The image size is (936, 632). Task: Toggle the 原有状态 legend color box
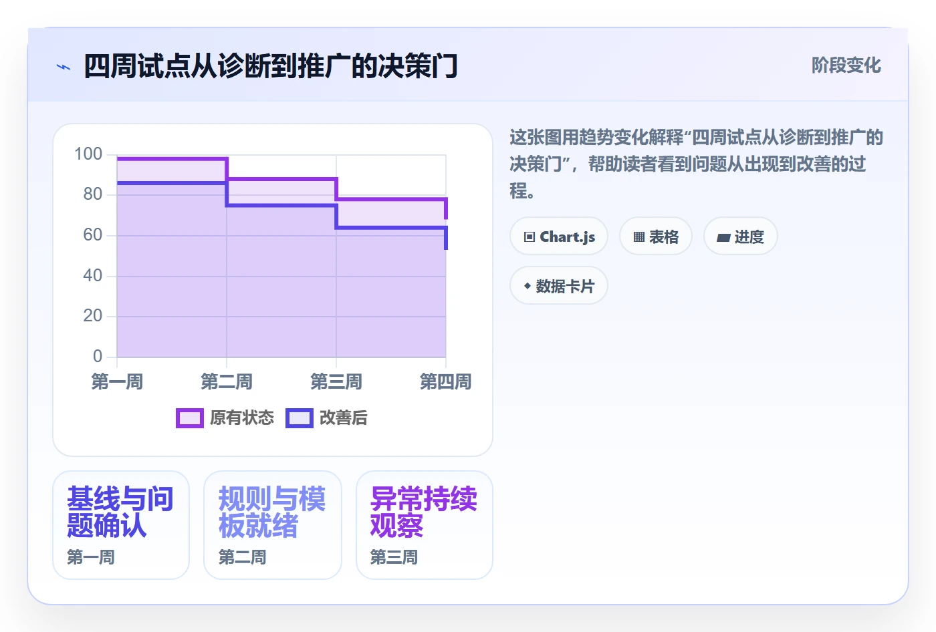tap(190, 418)
